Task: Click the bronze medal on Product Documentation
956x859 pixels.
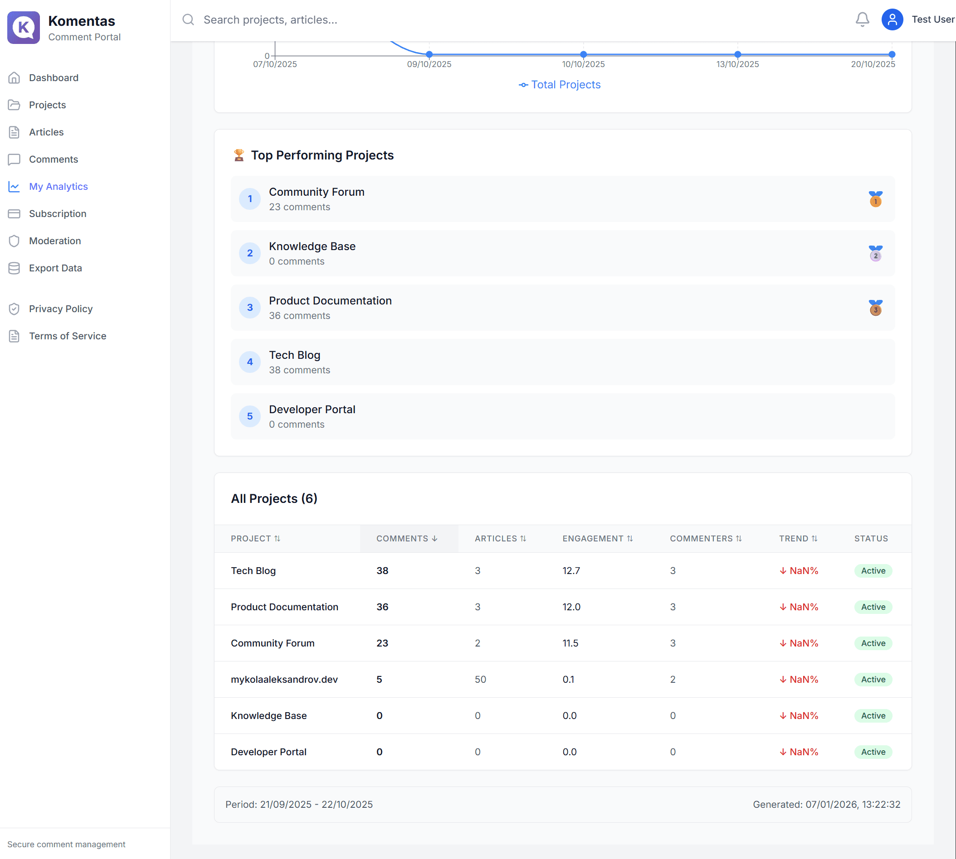Action: [875, 308]
